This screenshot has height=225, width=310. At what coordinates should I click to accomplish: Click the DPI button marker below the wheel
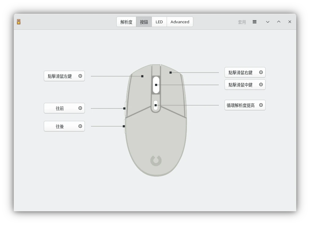156,105
